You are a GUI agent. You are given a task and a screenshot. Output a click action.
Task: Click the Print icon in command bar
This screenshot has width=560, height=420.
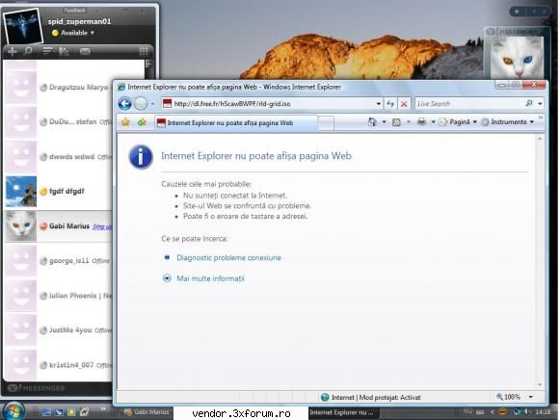coord(422,122)
